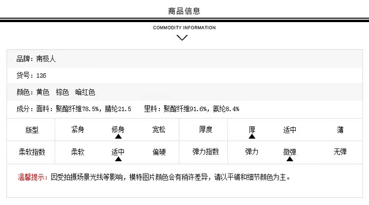Click the triangle marker under 修身
The image size is (369, 205).
coord(119,136)
